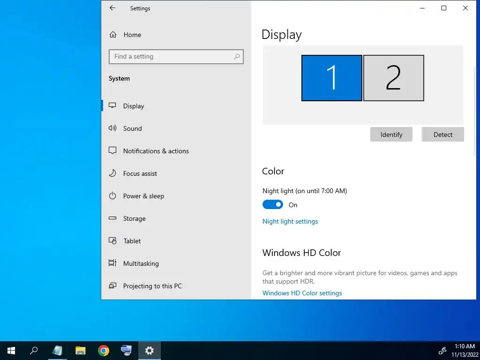Open Windows HD Color settings link
The height and width of the screenshot is (360, 480).
pyautogui.click(x=302, y=293)
